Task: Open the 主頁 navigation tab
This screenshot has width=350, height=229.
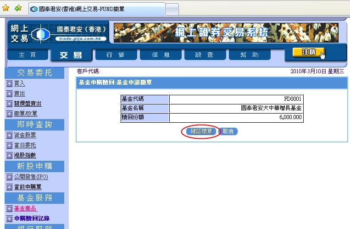Action: (x=28, y=55)
